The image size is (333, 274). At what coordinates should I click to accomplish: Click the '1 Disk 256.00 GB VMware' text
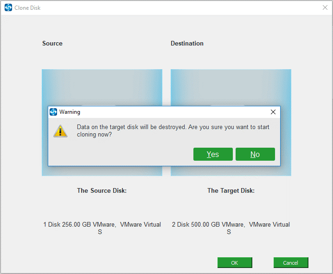tap(102, 228)
